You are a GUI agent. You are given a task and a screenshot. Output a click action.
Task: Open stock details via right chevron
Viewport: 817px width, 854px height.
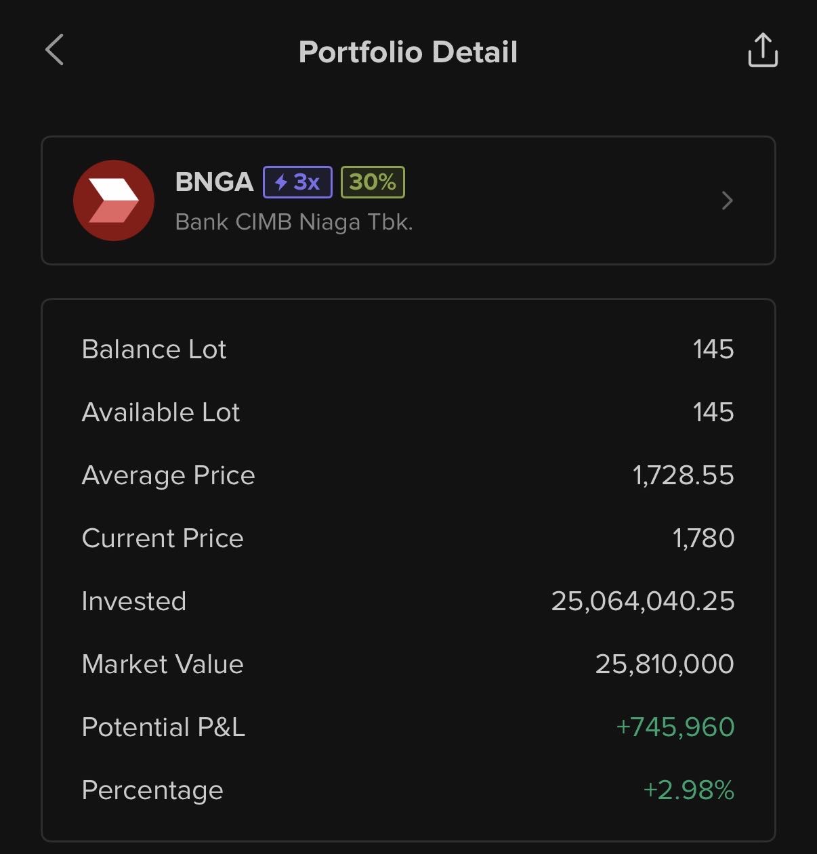[x=727, y=200]
